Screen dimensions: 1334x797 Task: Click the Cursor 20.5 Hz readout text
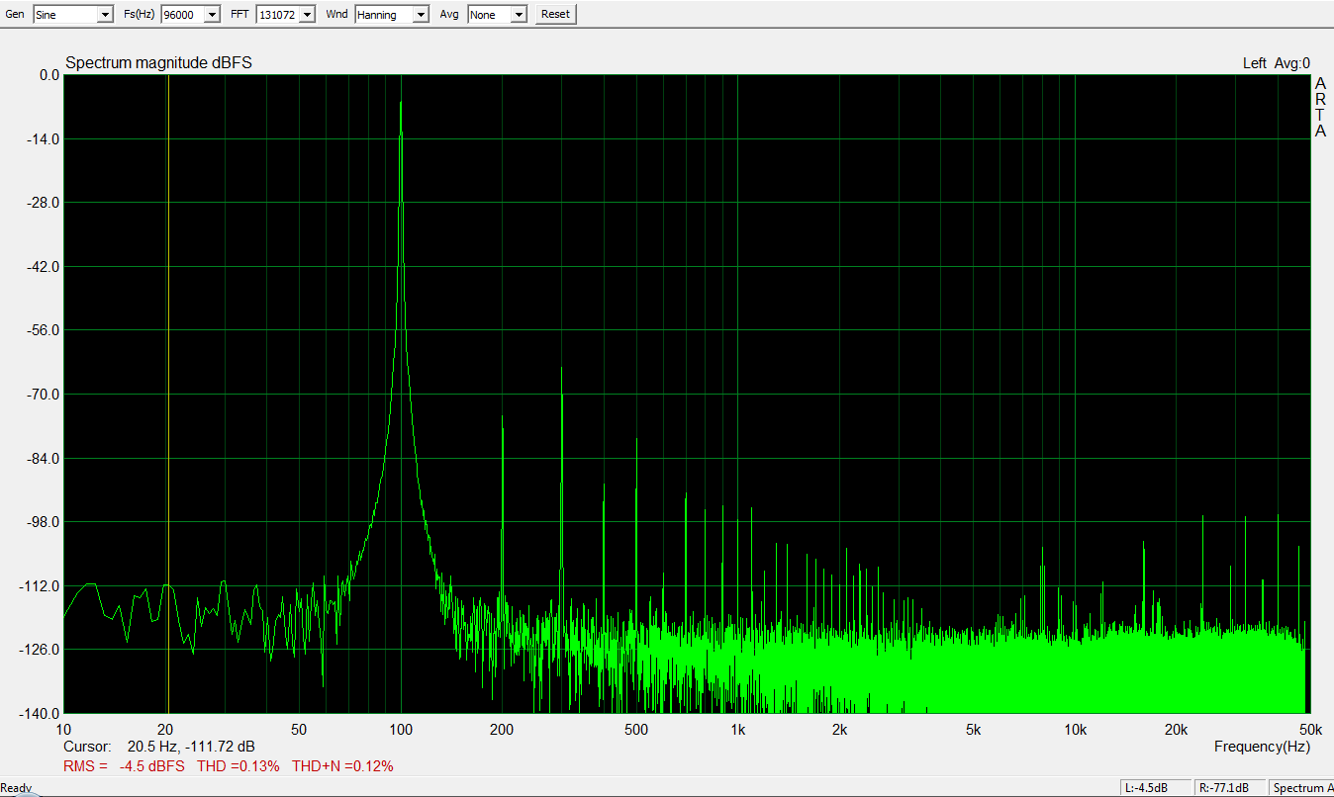158,747
